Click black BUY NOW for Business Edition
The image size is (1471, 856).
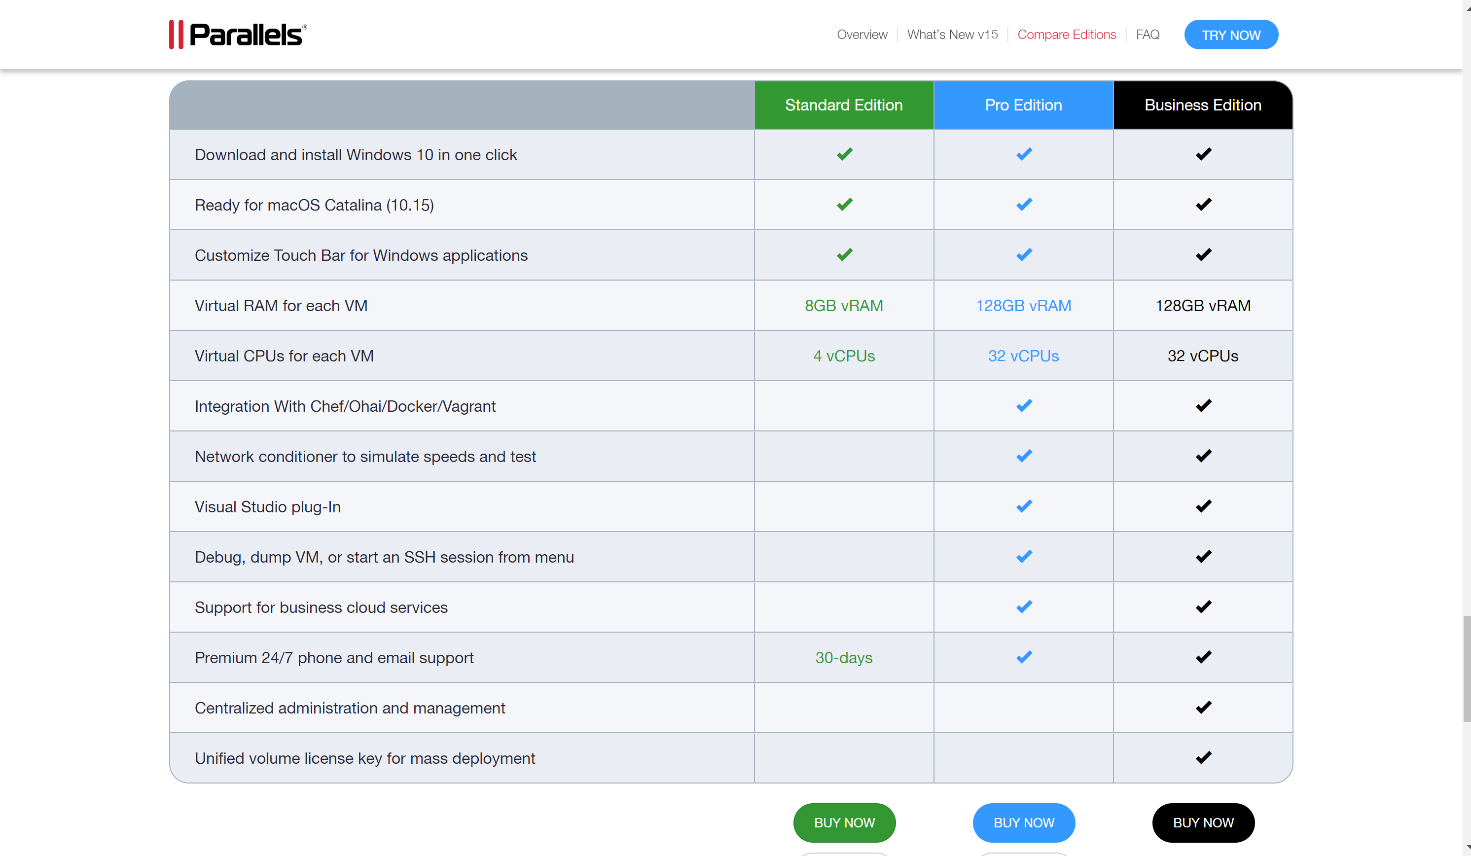click(x=1203, y=822)
